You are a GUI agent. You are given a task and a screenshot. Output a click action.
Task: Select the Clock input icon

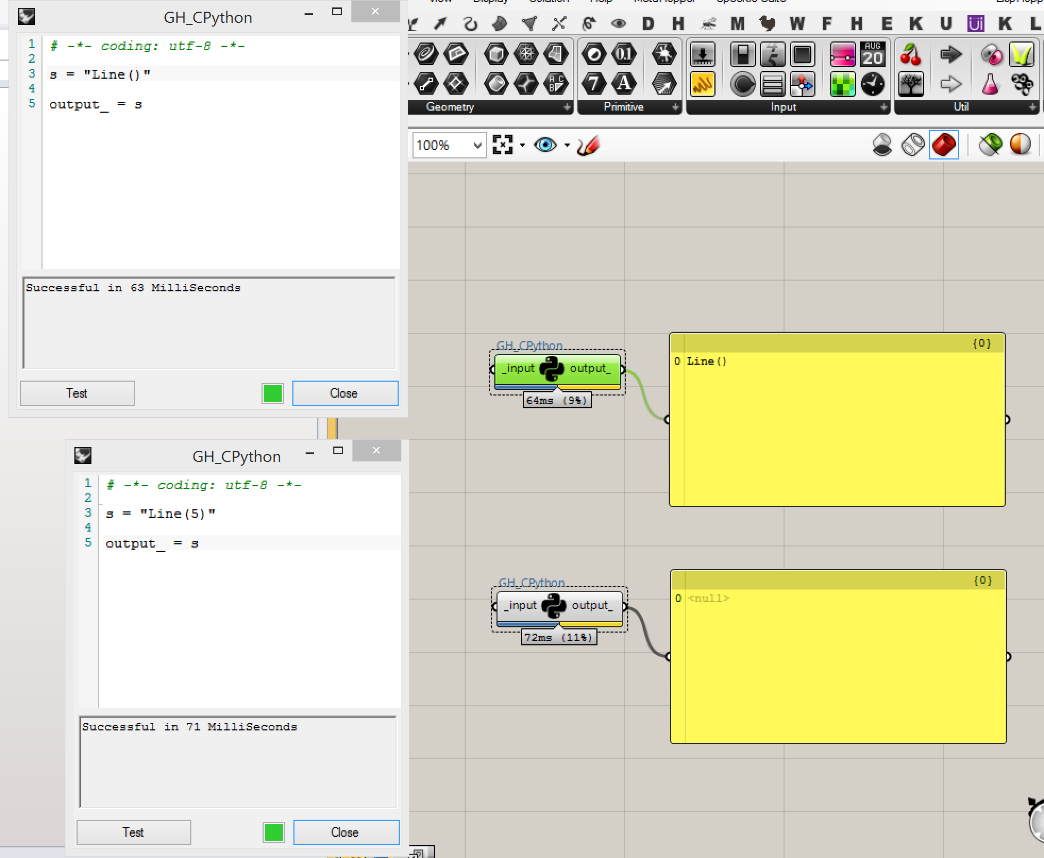(872, 83)
